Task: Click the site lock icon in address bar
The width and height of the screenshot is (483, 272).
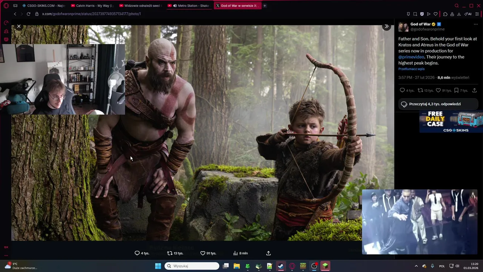Action: click(37, 14)
